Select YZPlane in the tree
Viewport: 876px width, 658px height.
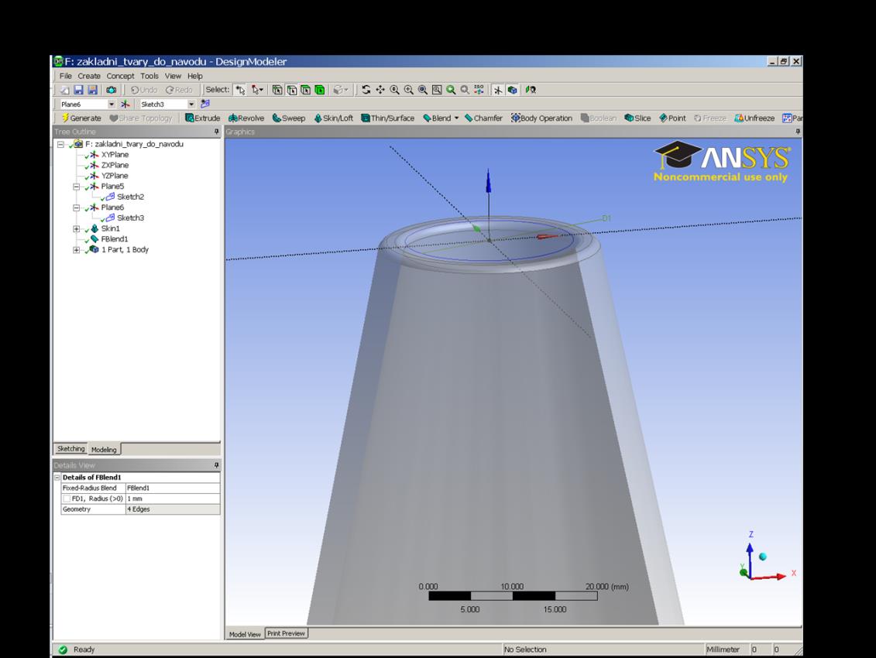(x=115, y=176)
